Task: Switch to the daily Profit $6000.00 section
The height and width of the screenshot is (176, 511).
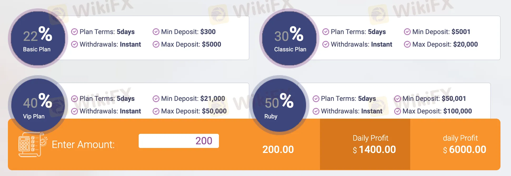Action: tap(460, 144)
